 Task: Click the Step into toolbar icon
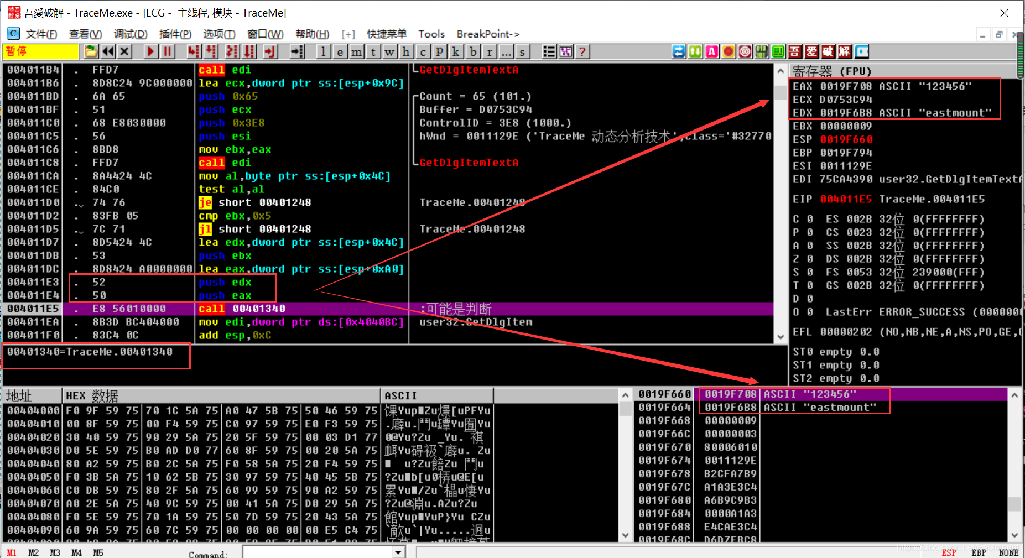tap(194, 51)
